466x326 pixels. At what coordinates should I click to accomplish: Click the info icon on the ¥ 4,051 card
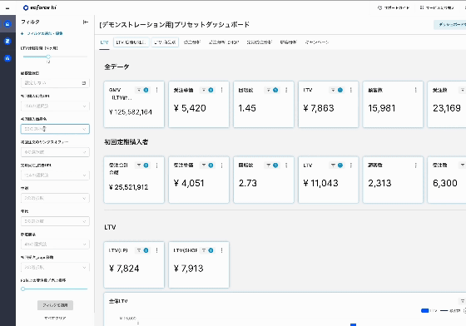211,165
